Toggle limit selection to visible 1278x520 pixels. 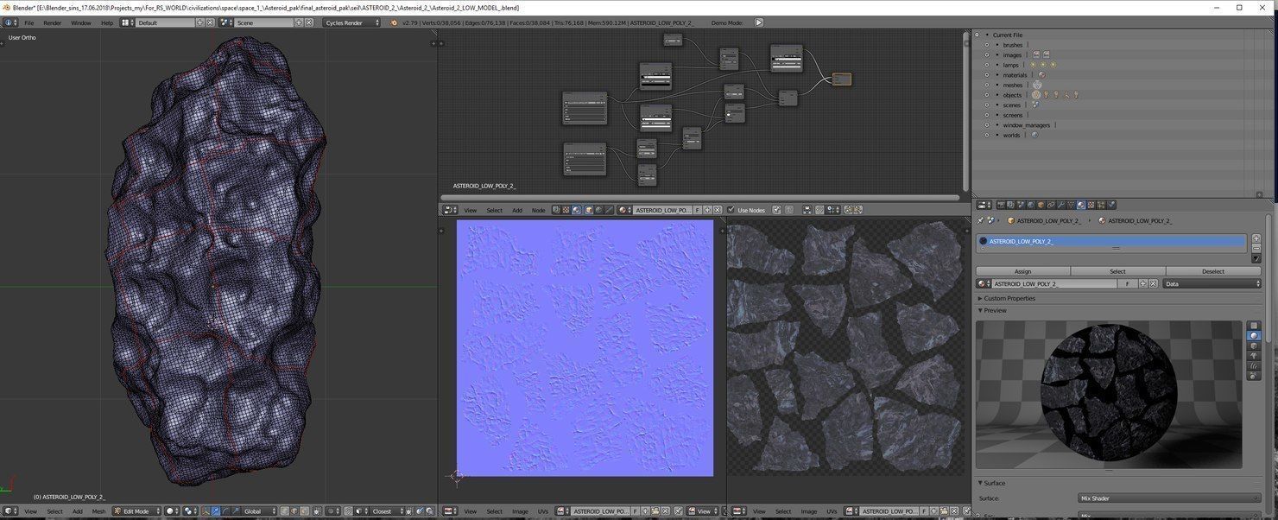click(x=317, y=511)
